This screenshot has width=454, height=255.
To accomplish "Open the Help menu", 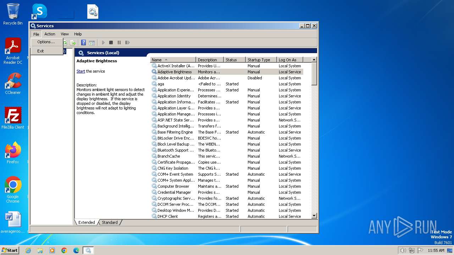I will [78, 34].
